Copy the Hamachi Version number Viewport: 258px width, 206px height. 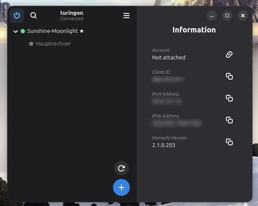coord(229,142)
